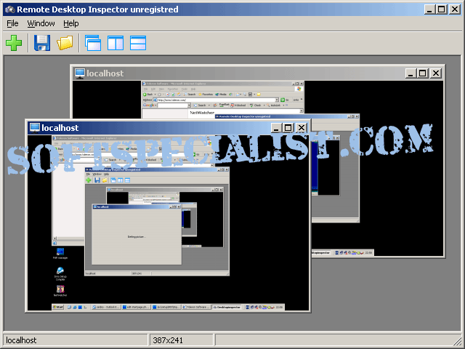The height and width of the screenshot is (349, 465).
Task: Maximize the back localhost child window
Action: click(x=423, y=73)
